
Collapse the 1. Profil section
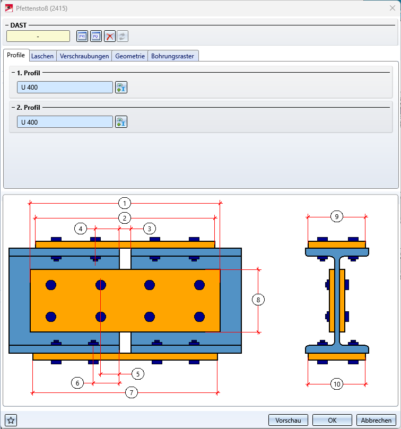tap(13, 73)
